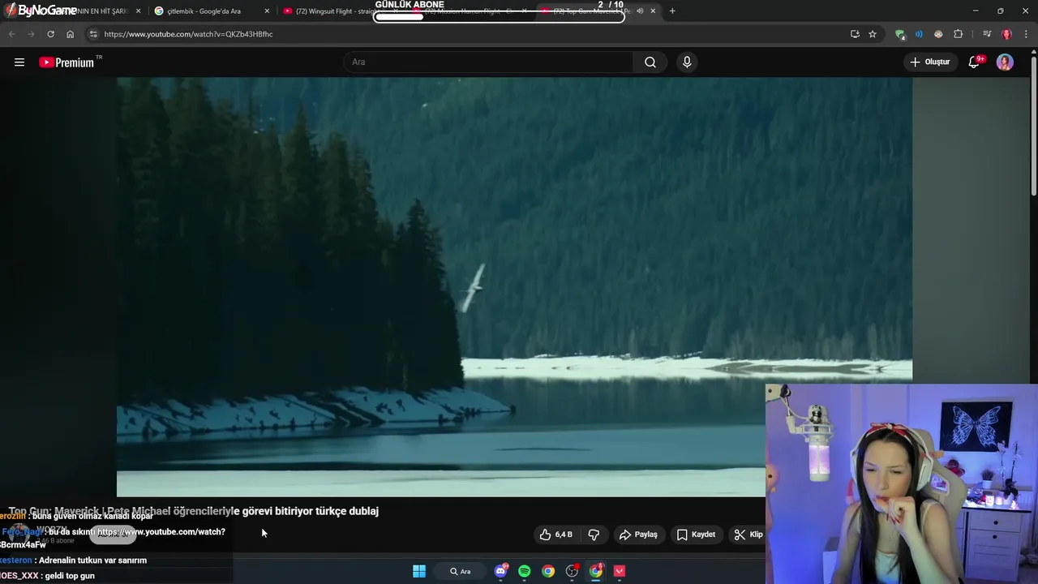Like the video showing 6,4 B
Image resolution: width=1038 pixels, height=584 pixels.
[556, 535]
